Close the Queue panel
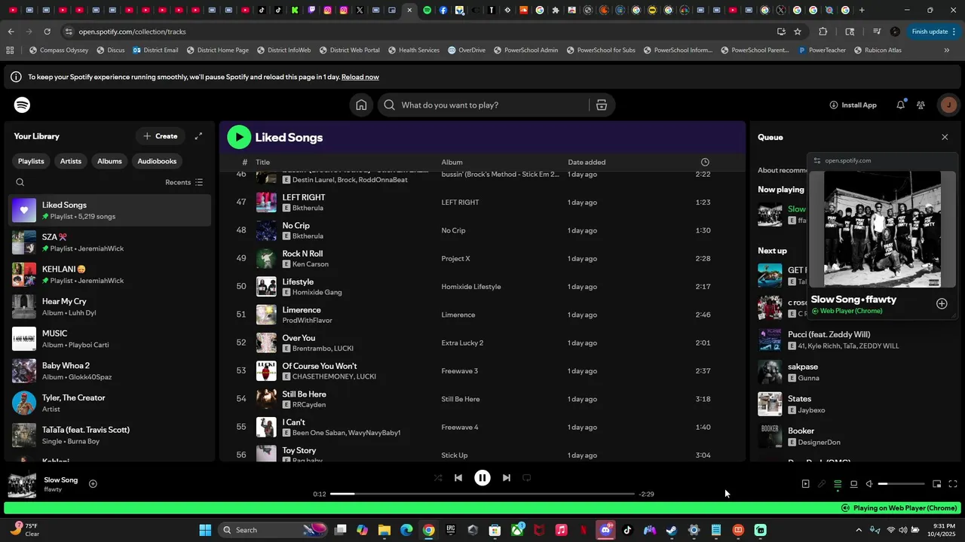Screen dimensions: 965x542 coord(945,137)
